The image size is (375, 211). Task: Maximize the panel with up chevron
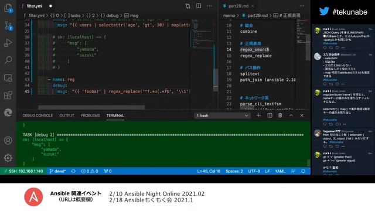[291, 115]
